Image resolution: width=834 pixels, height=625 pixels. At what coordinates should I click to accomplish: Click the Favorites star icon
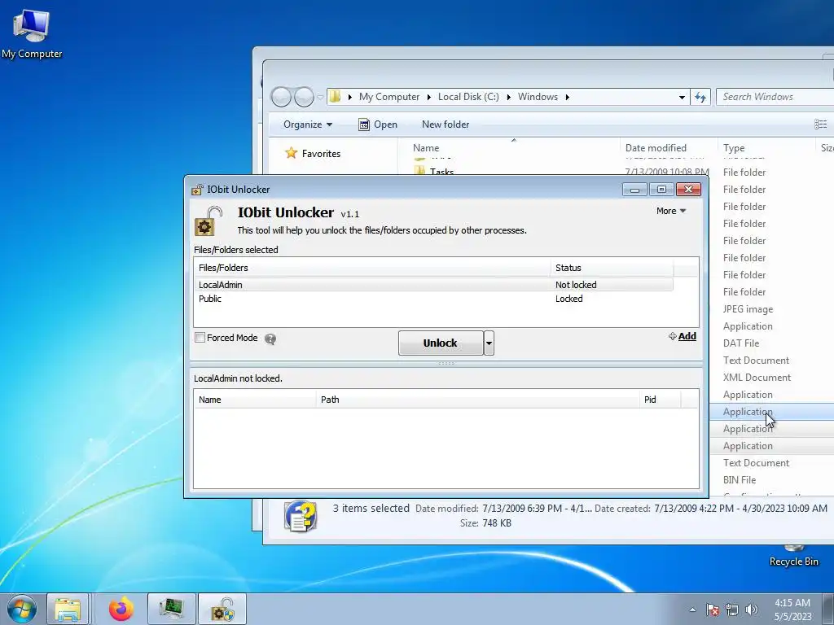291,154
